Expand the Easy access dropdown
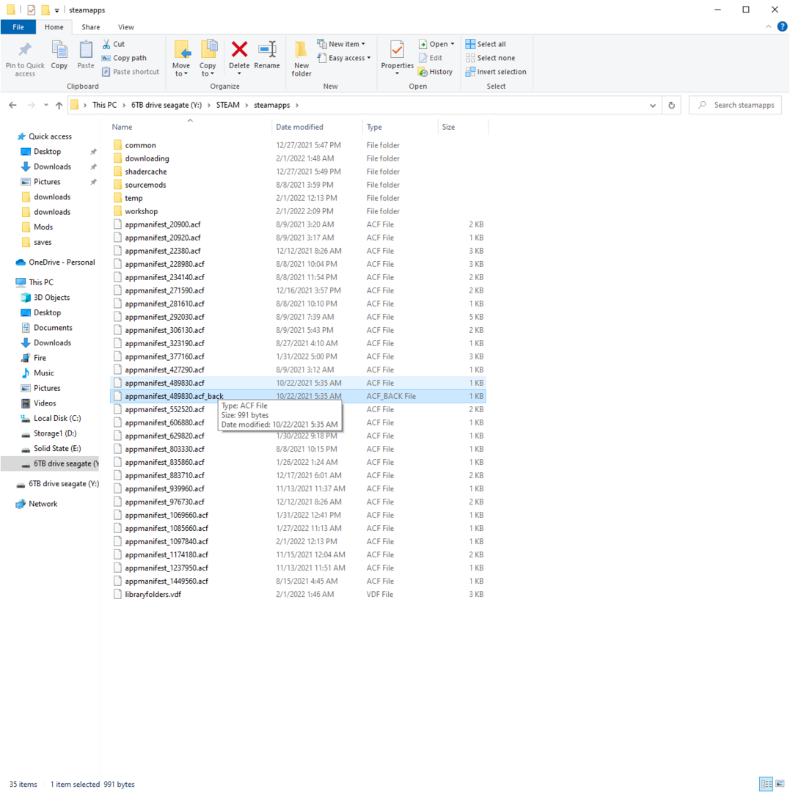Screen dimensions: 790x792 tap(369, 58)
